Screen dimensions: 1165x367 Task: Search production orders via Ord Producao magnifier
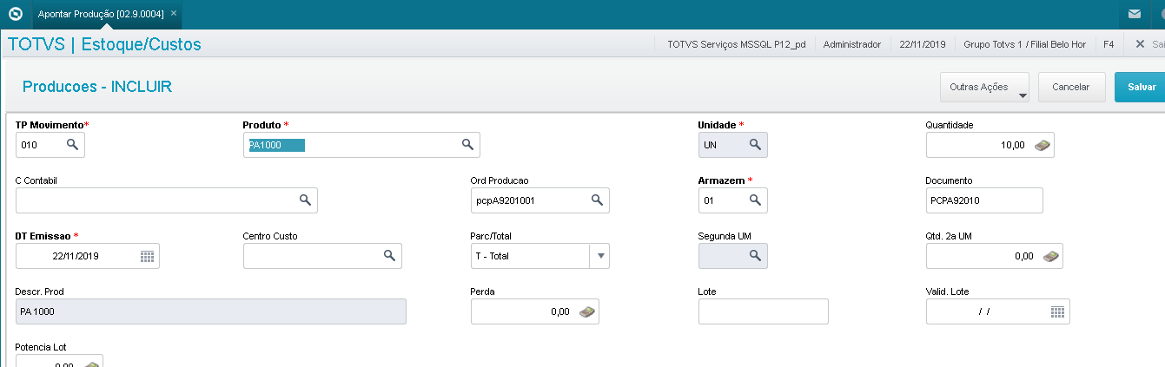597,200
